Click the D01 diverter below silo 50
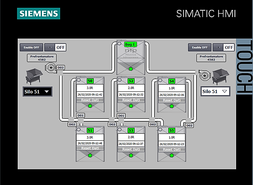 point(80,116)
